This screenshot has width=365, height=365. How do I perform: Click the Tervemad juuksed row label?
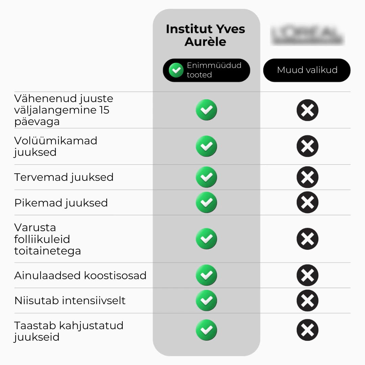(64, 177)
